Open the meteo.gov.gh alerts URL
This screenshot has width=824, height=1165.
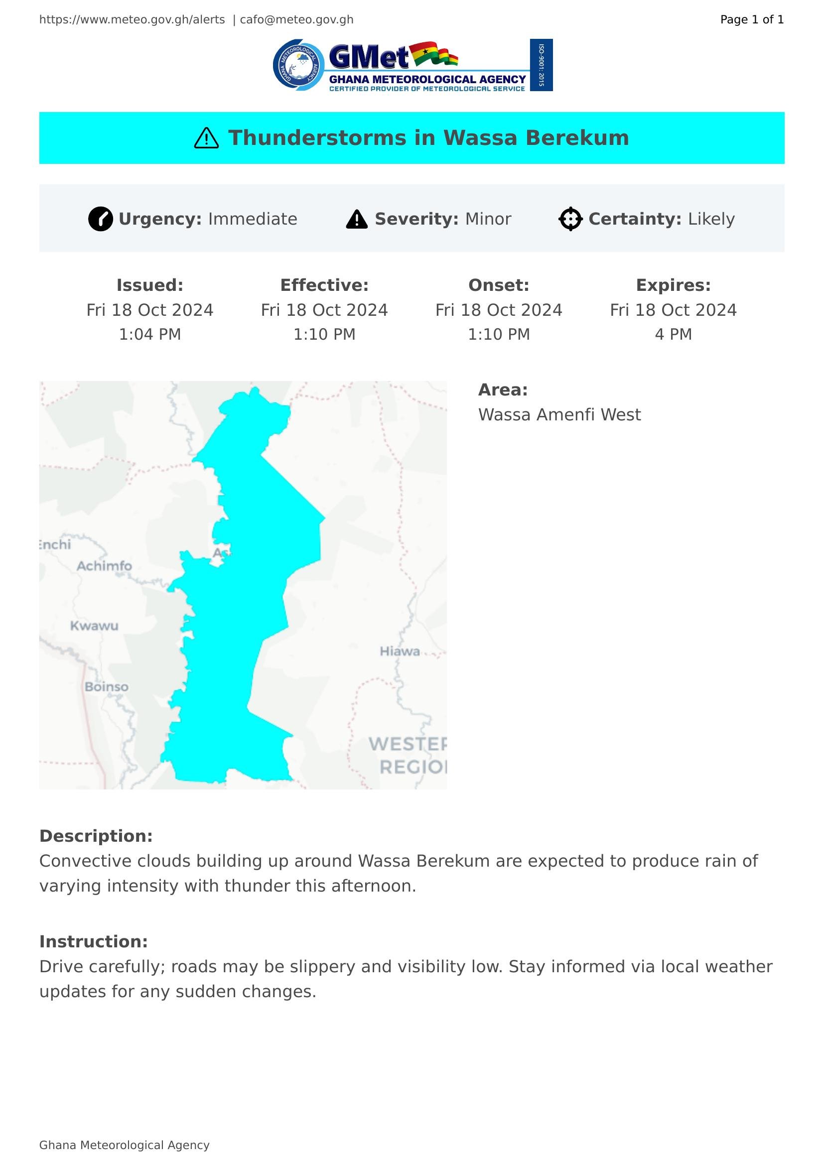[132, 20]
